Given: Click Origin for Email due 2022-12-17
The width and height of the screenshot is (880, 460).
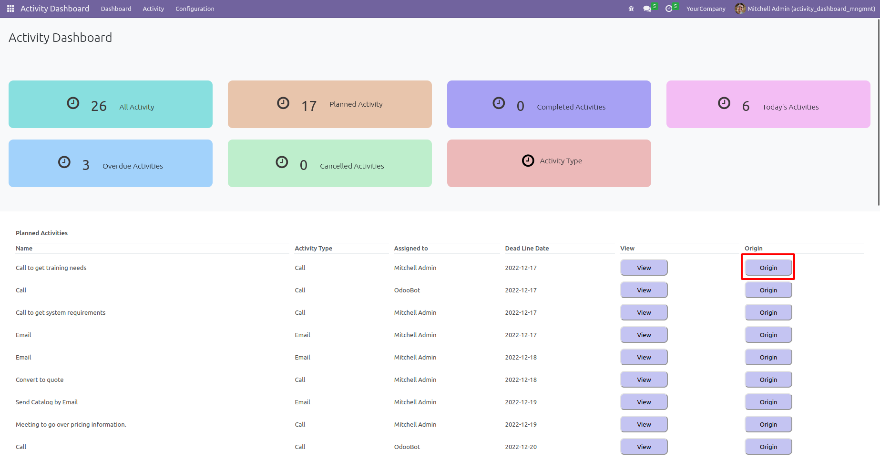Looking at the screenshot, I should pos(768,335).
